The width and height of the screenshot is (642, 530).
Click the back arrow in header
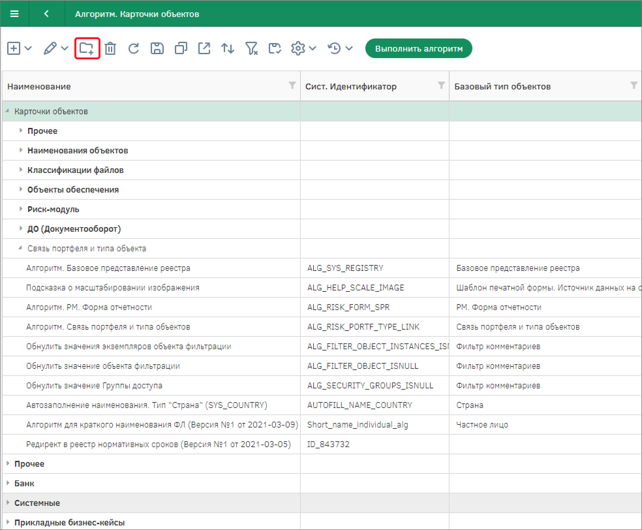[x=47, y=14]
